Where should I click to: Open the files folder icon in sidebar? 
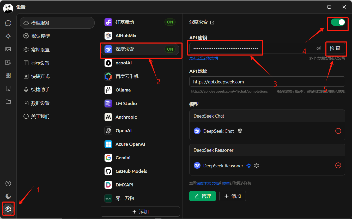(8, 102)
